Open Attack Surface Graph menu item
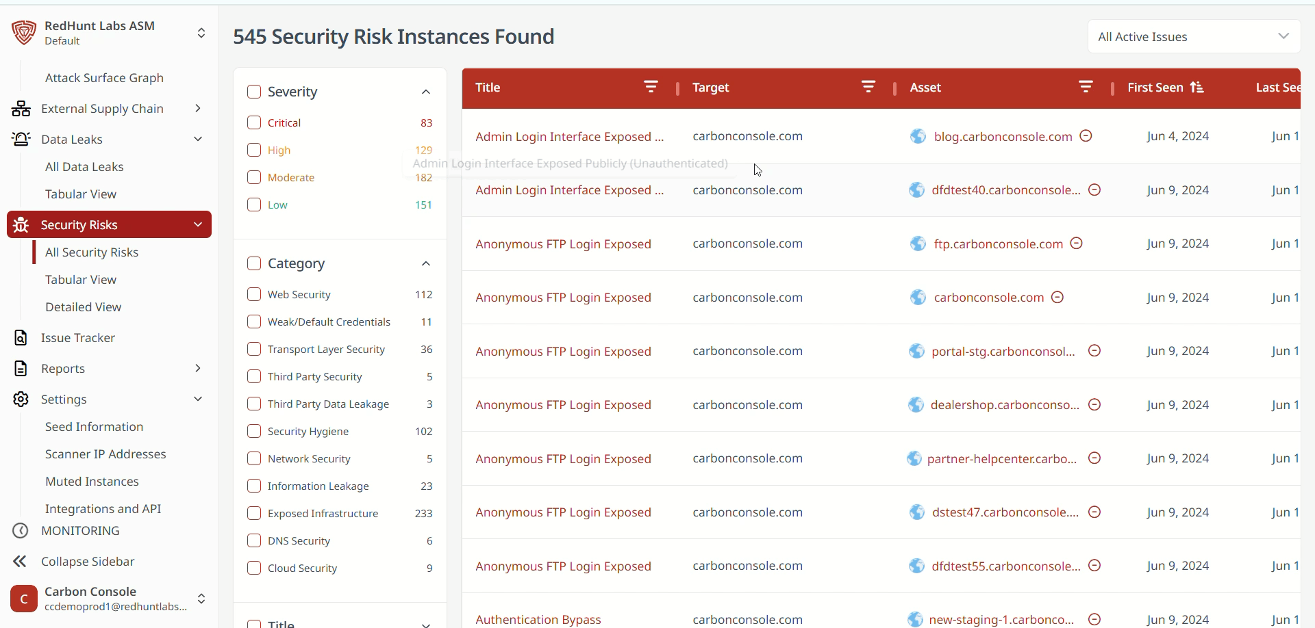1315x628 pixels. tap(104, 78)
